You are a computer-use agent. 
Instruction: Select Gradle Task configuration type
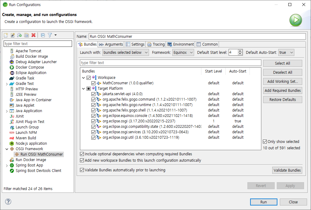tap(25, 78)
